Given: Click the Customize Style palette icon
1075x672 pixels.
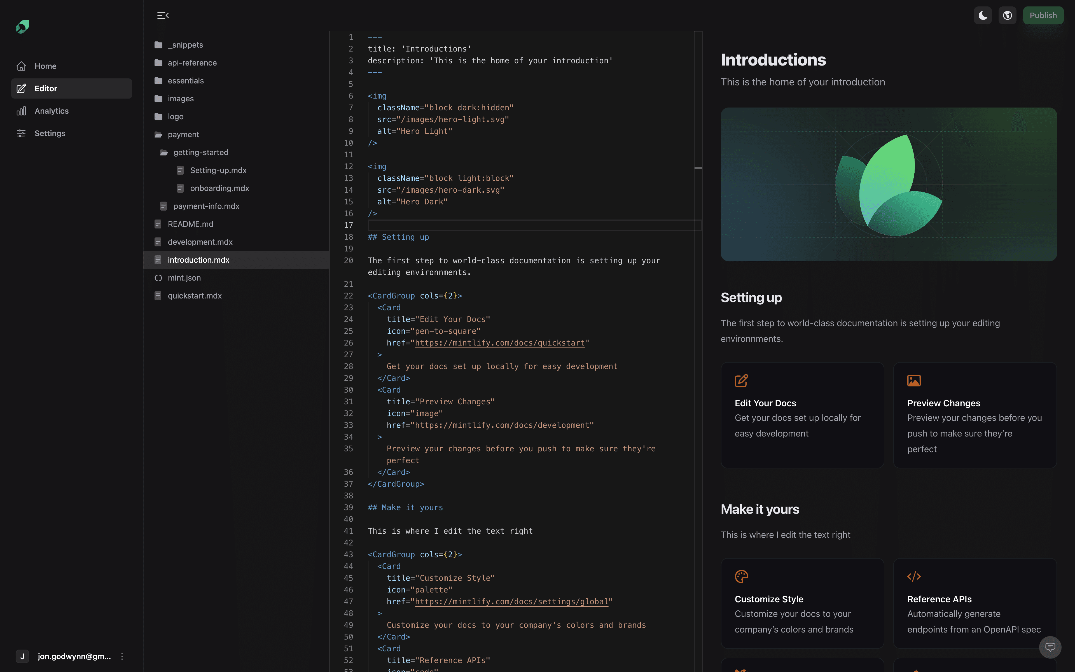Looking at the screenshot, I should (x=741, y=577).
